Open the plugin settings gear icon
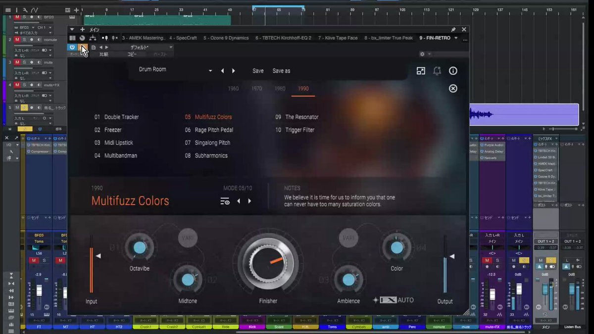 [x=422, y=54]
